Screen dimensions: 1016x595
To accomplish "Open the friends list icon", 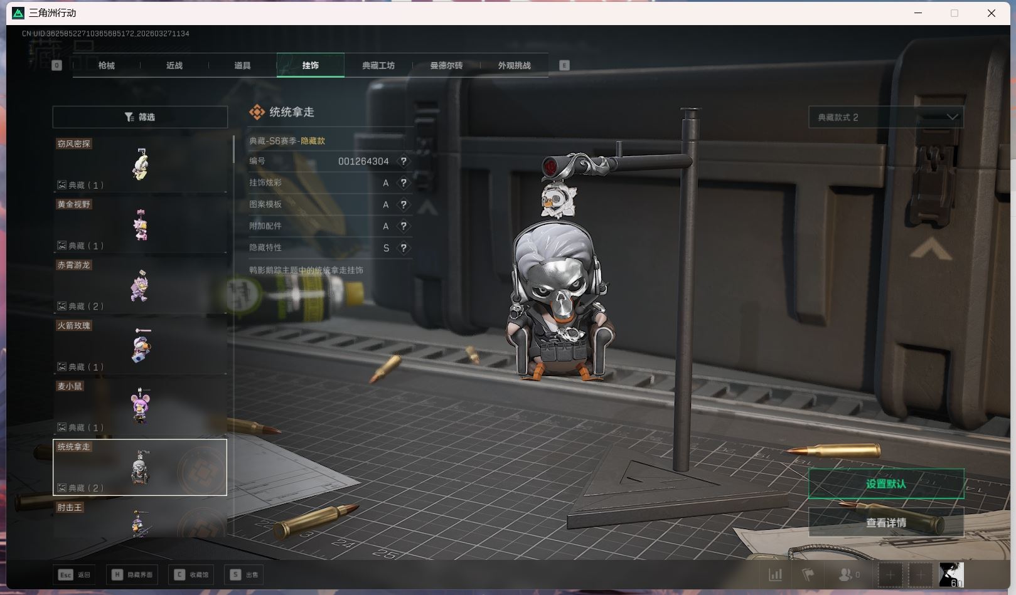I will [847, 574].
